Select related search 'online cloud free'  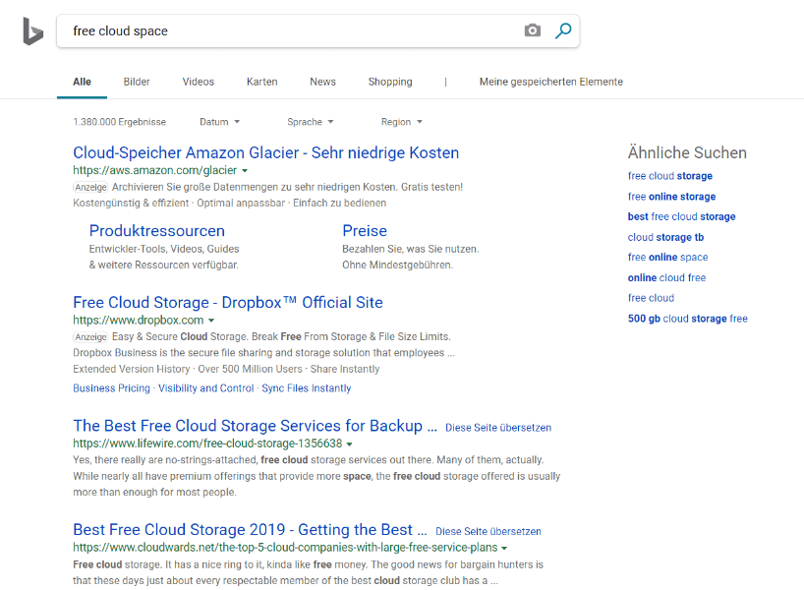pyautogui.click(x=666, y=277)
